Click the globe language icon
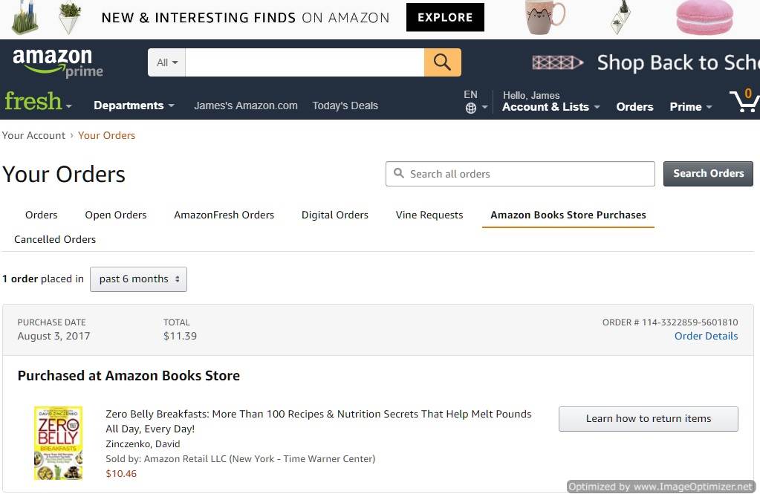This screenshot has width=760, height=497. click(471, 108)
